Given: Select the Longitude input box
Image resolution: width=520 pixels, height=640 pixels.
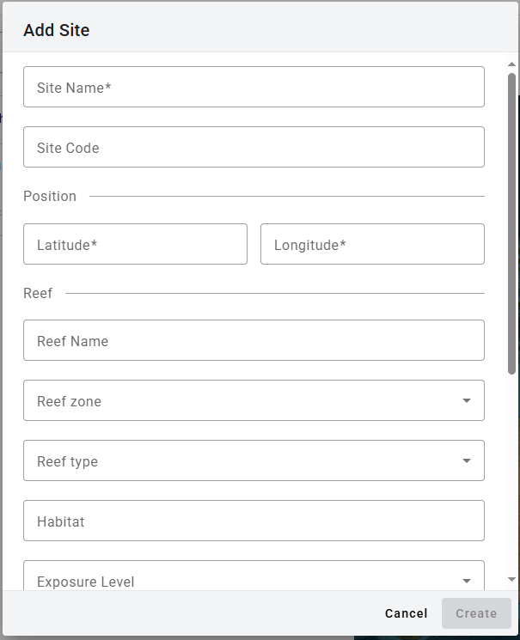Looking at the screenshot, I should (372, 244).
